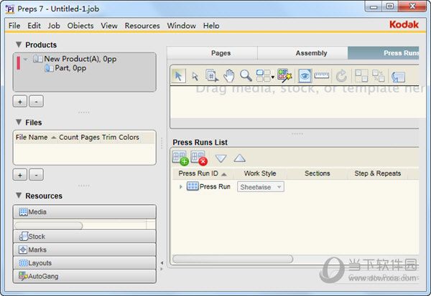
Task: Click the Media resource icon
Action: click(x=24, y=212)
